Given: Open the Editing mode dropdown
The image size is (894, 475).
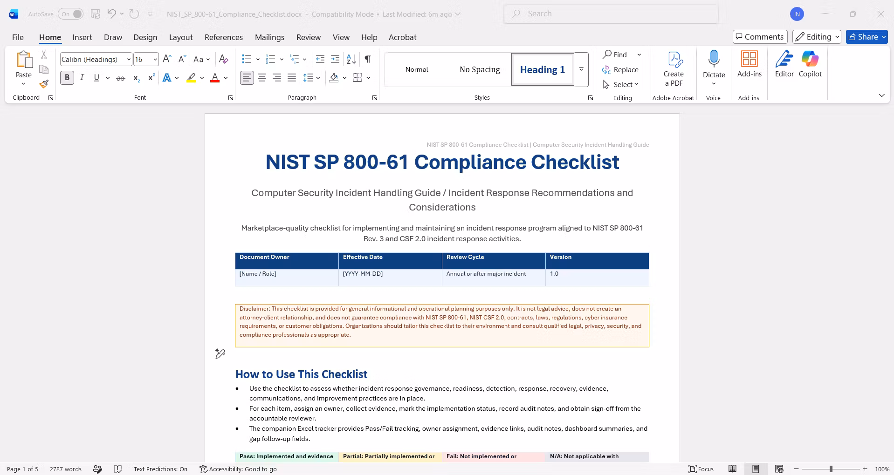Looking at the screenshot, I should pyautogui.click(x=817, y=37).
